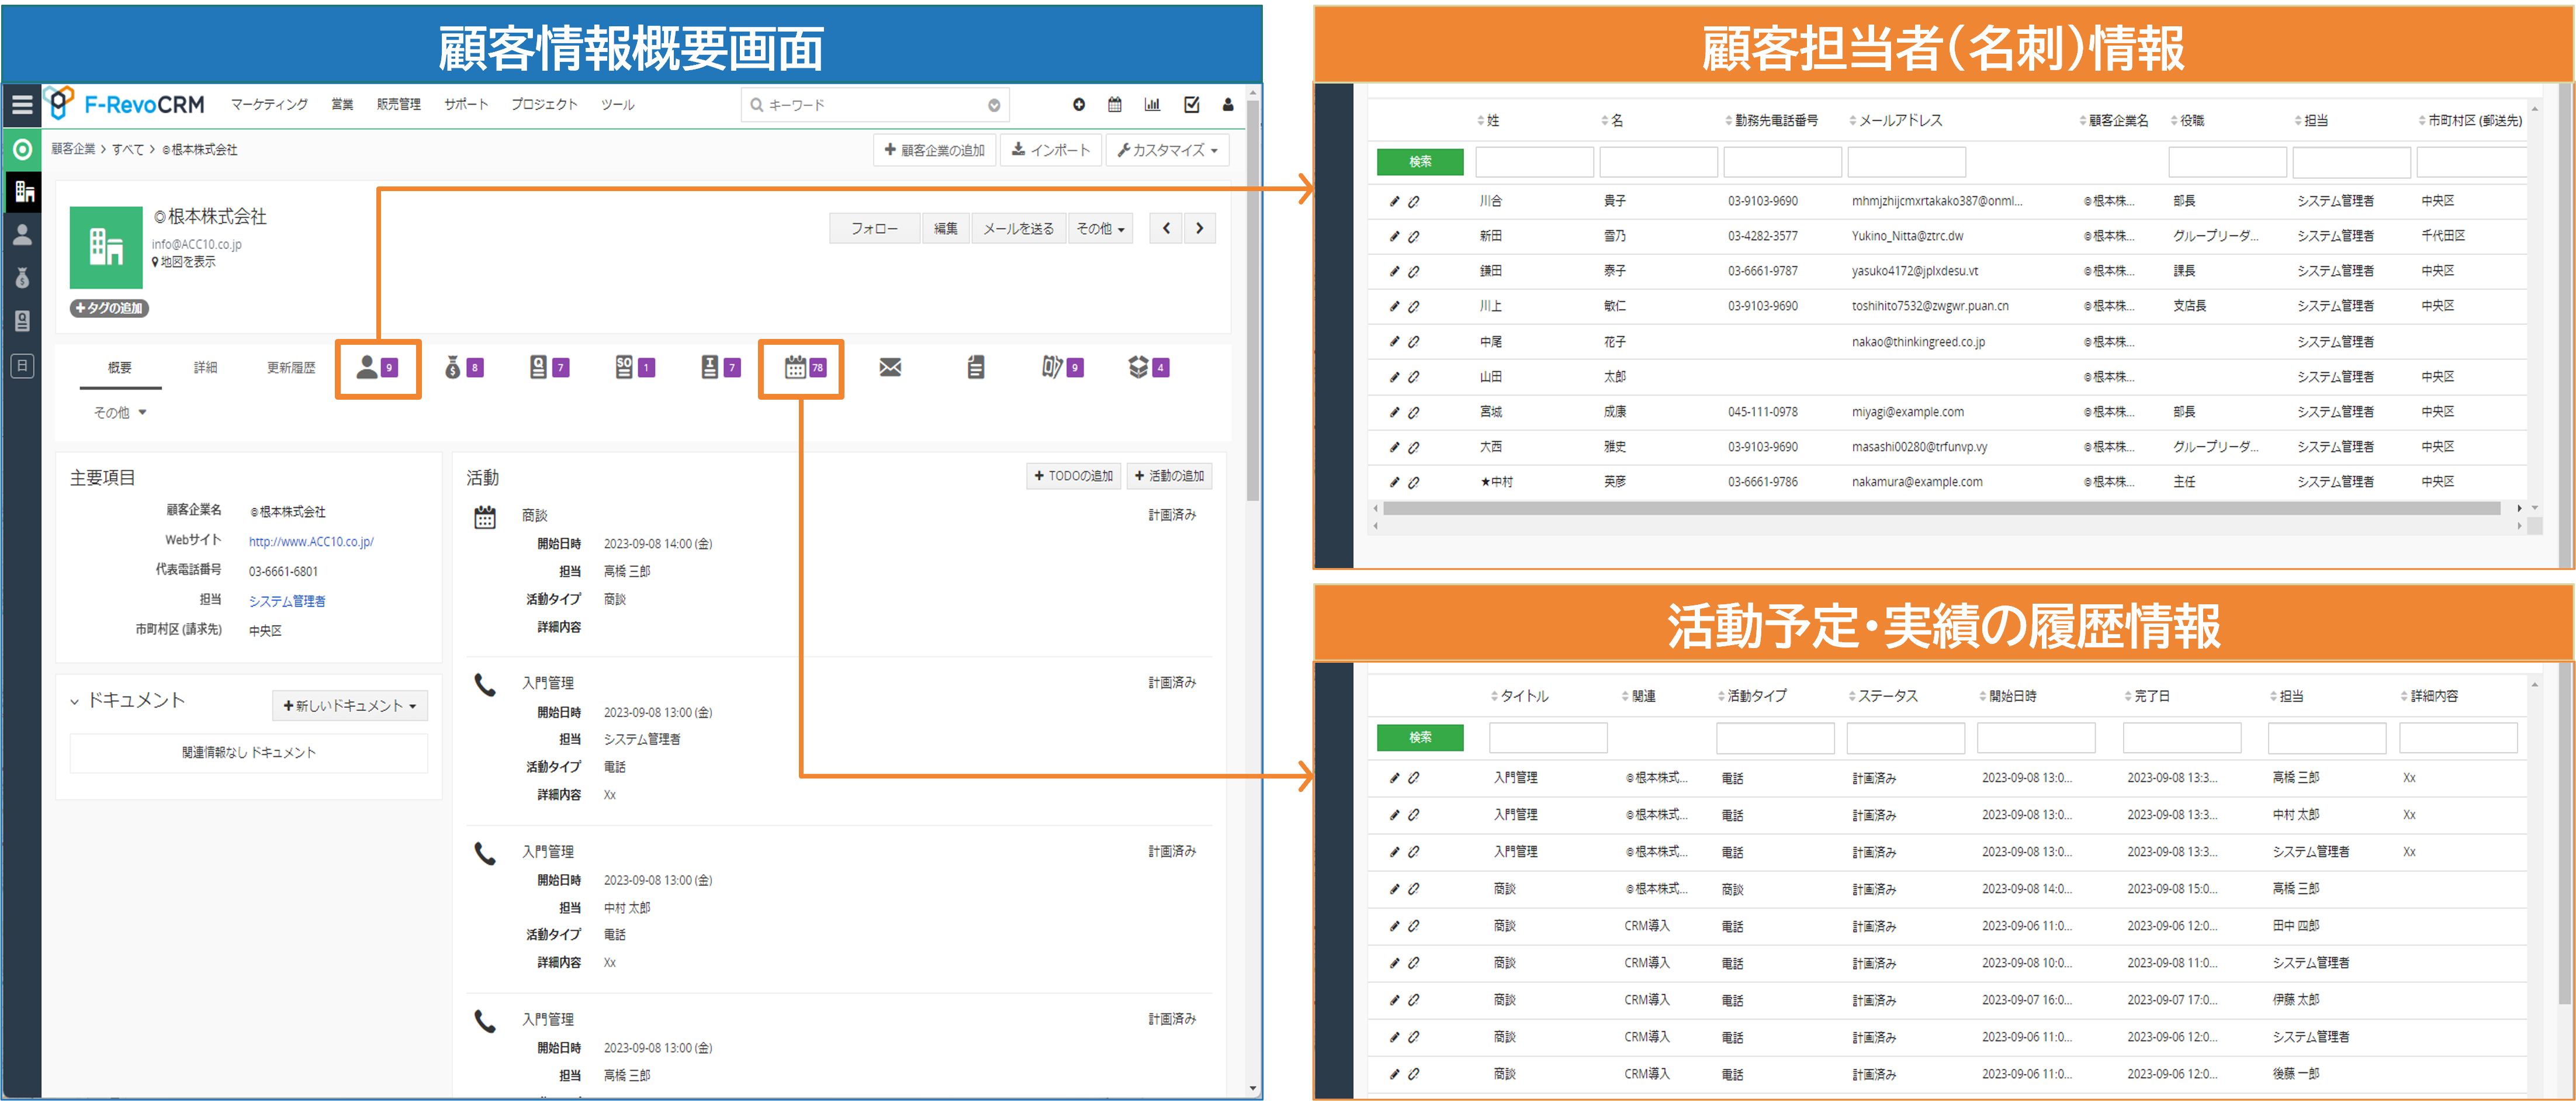Sort contacts by 姓 column header
The width and height of the screenshot is (2576, 1101).
coord(1489,121)
